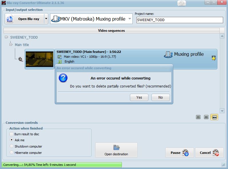Click the settings gear icon in title bar
This screenshot has height=169, width=228.
click(x=182, y=3)
